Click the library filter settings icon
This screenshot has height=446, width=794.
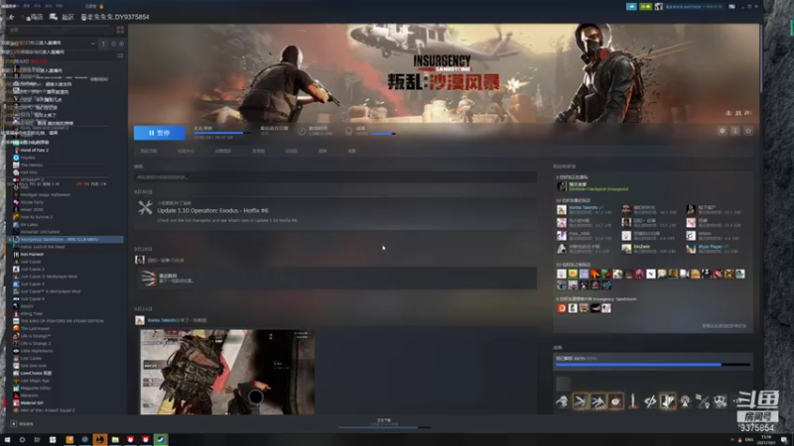120,56
